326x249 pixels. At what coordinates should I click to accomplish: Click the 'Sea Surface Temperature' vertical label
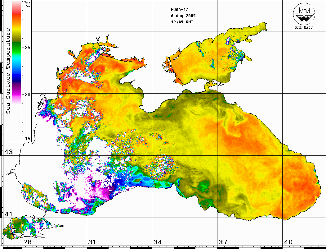coord(8,71)
